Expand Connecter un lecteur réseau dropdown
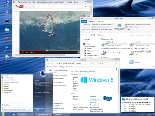 (x=111, y=27)
